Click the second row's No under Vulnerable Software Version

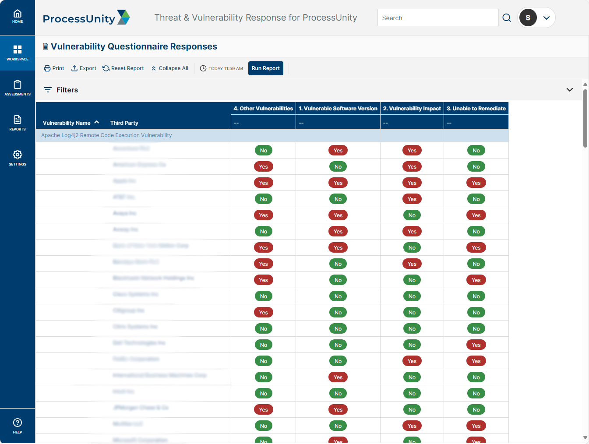pyautogui.click(x=338, y=167)
